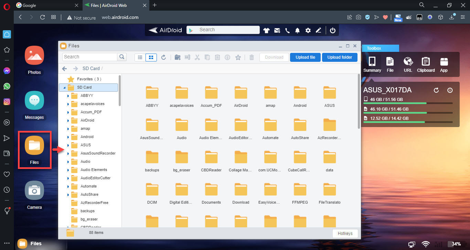The image size is (470, 250).
Task: Click the trash delete icon in Files toolbar
Action: [252, 57]
